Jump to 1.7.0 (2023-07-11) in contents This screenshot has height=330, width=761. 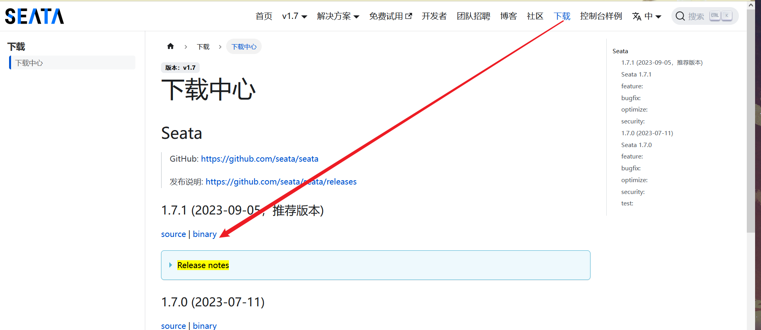point(647,133)
